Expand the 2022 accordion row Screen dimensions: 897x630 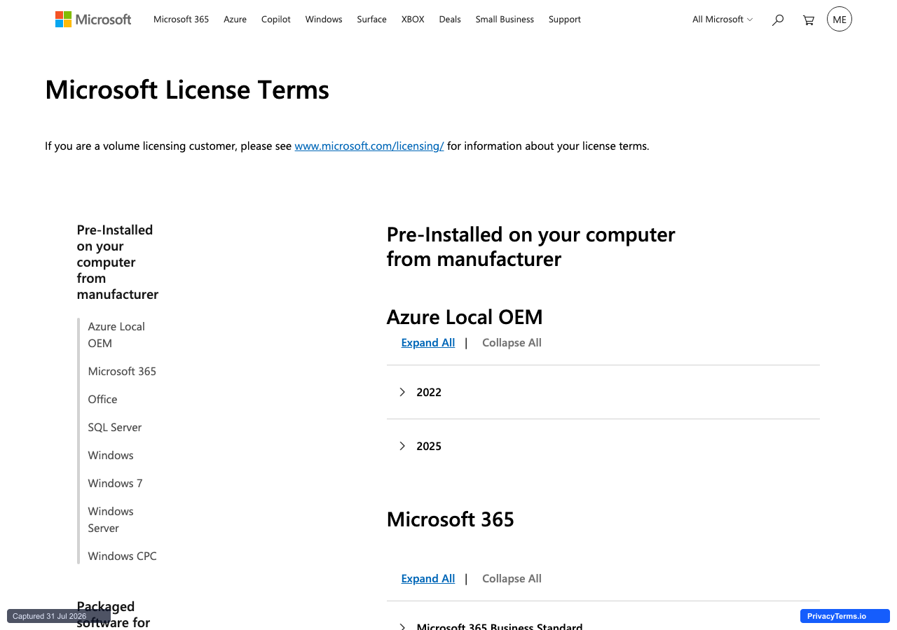pos(603,392)
